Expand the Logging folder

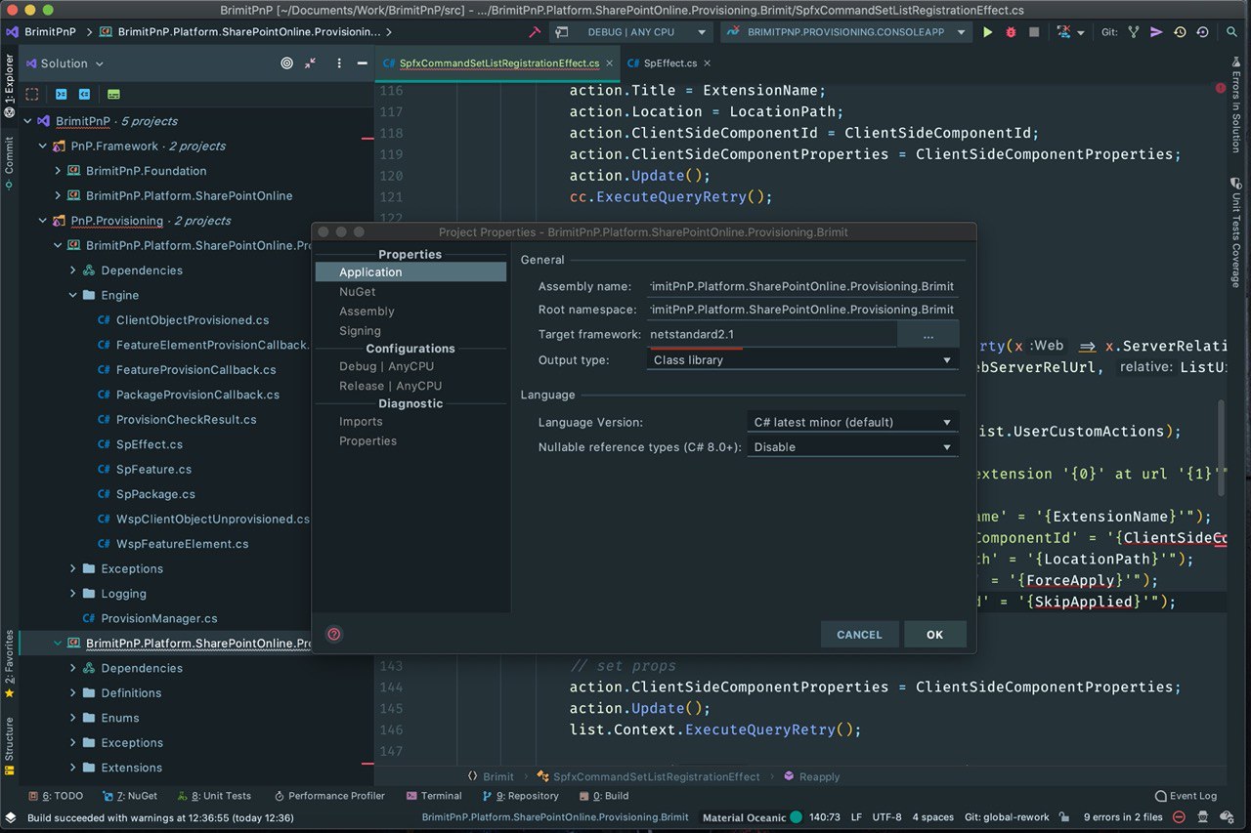pyautogui.click(x=72, y=594)
